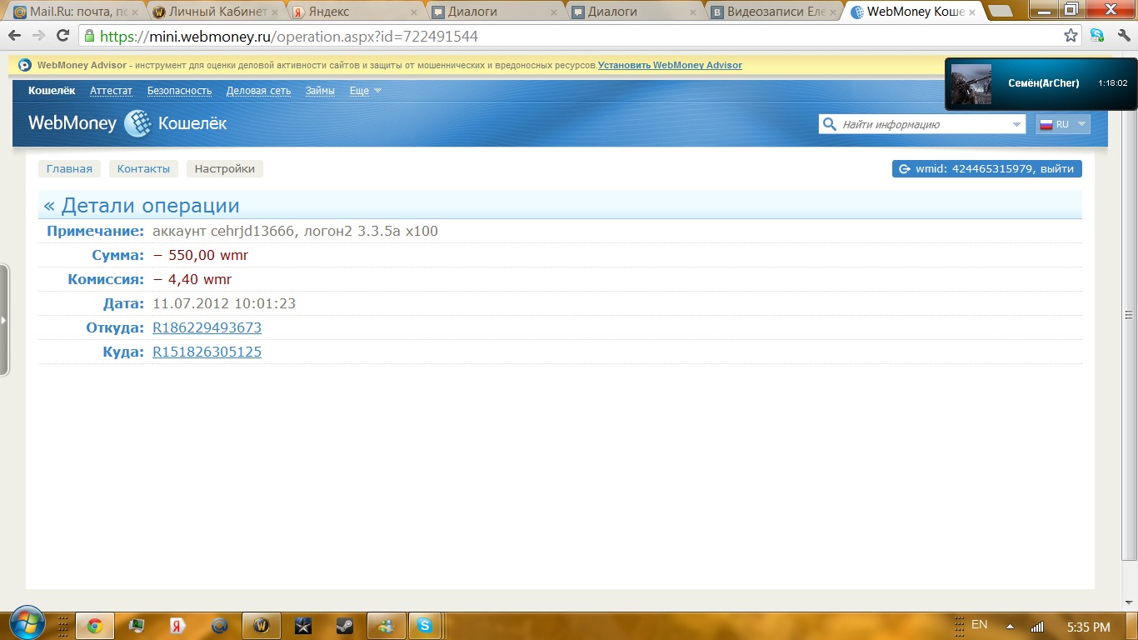Click the Семён(ArCher) video call popup
This screenshot has width=1138, height=640.
pos(1041,83)
